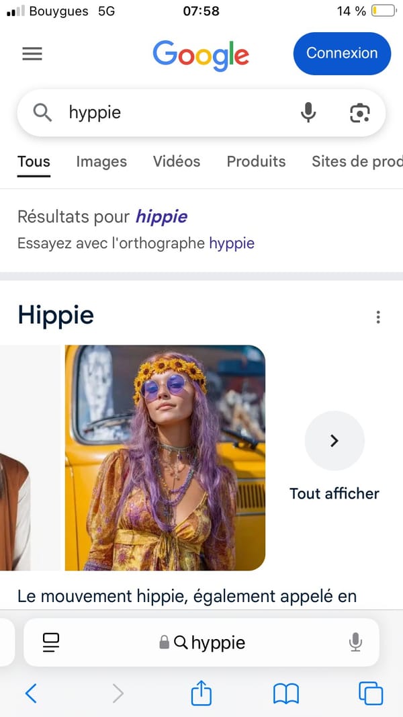Click the Google logo
Viewport: 403px width, 717px height.
(x=201, y=54)
